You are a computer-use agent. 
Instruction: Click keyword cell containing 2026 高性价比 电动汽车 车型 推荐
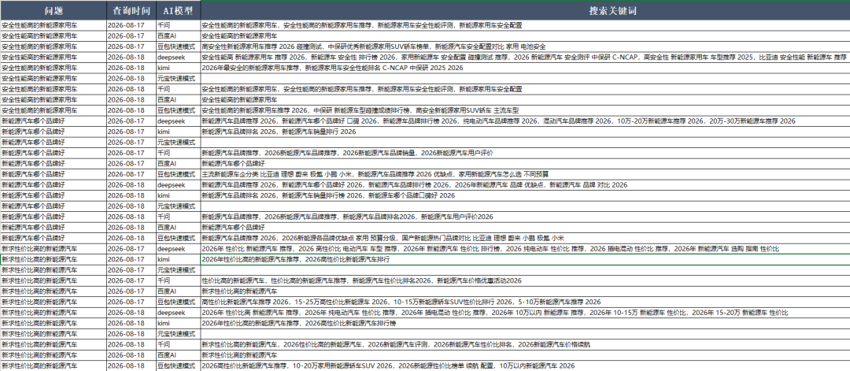[x=525, y=249]
